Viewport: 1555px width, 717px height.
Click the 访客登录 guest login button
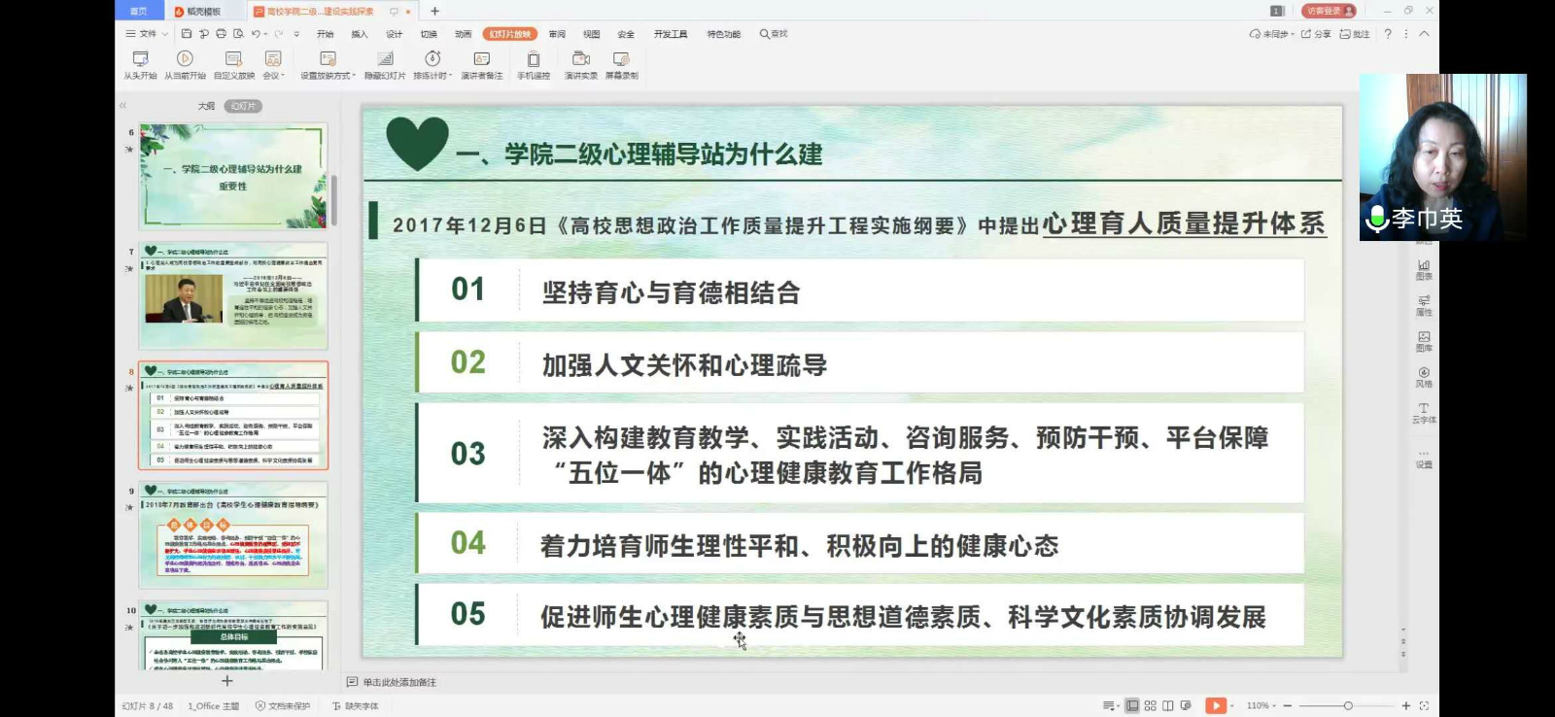tap(1328, 11)
